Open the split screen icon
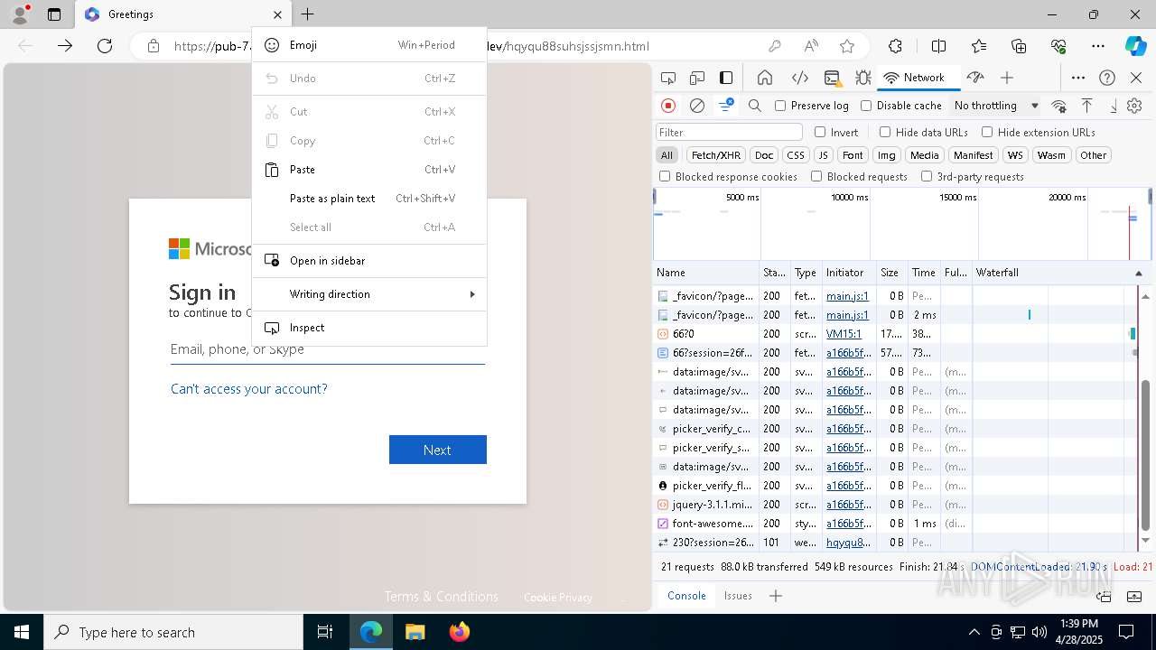The width and height of the screenshot is (1156, 650). [938, 46]
